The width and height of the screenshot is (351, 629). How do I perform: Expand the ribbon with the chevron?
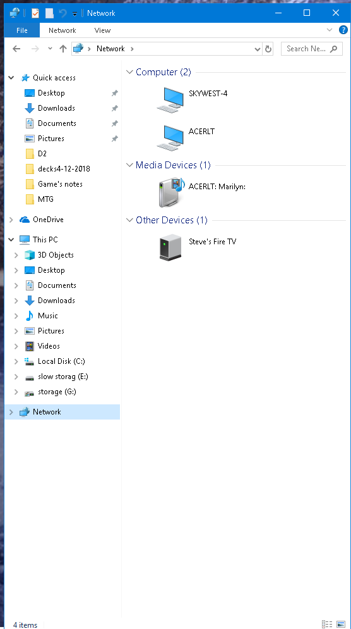click(x=330, y=30)
